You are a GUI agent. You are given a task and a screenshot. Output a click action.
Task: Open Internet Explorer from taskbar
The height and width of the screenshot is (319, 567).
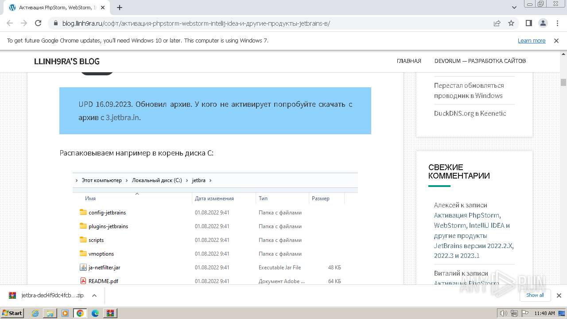[35, 313]
